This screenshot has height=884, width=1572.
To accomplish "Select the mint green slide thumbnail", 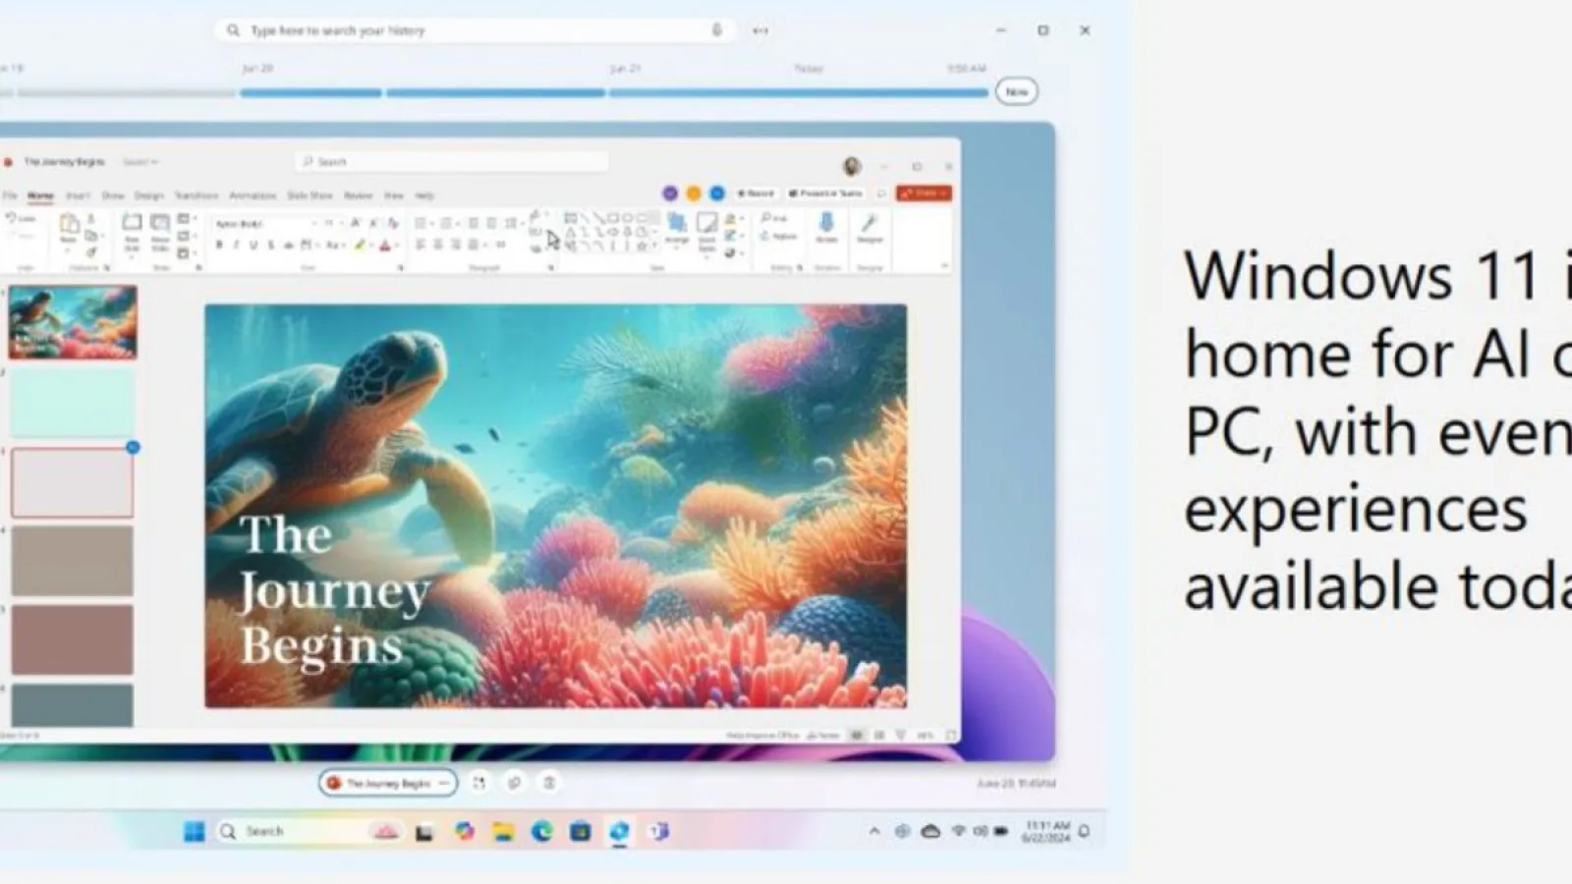I will click(x=73, y=403).
